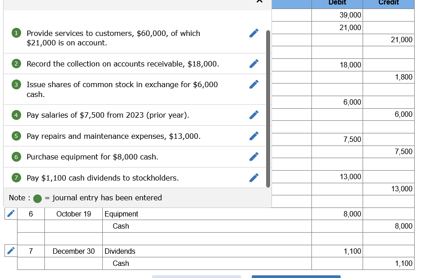Click the Cash cell under Equipment
The height and width of the screenshot is (278, 438).
point(207,226)
